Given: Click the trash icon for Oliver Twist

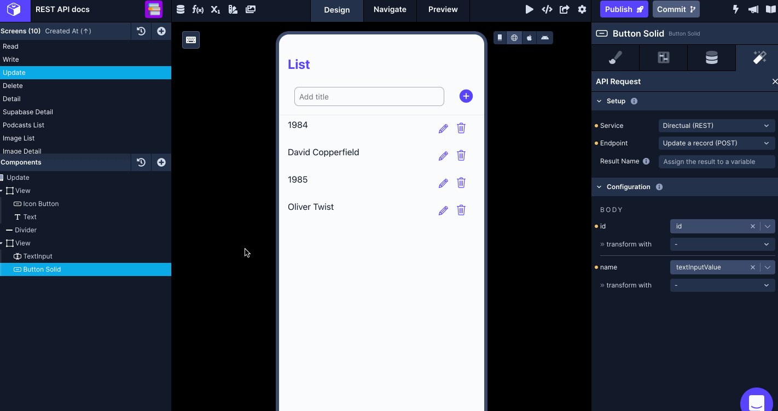Looking at the screenshot, I should click(x=461, y=210).
